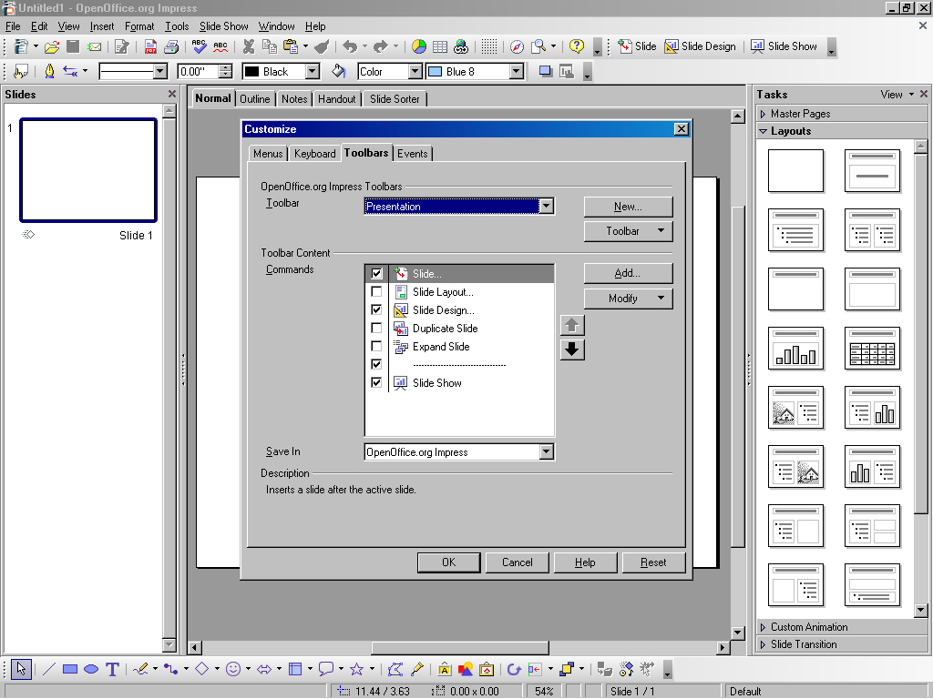Click the dialog Help button
Image resolution: width=933 pixels, height=699 pixels.
pyautogui.click(x=585, y=562)
